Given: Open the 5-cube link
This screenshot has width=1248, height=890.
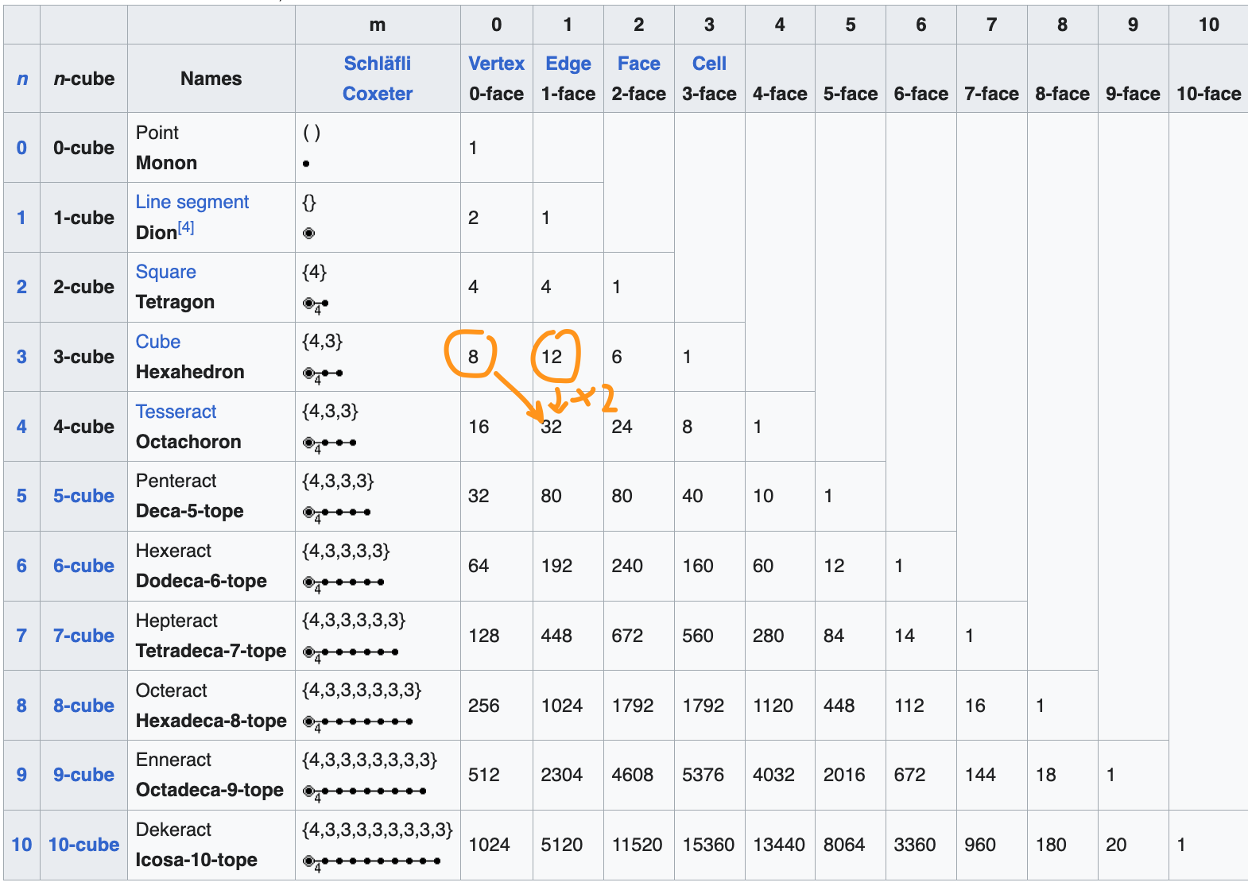Looking at the screenshot, I should [83, 496].
